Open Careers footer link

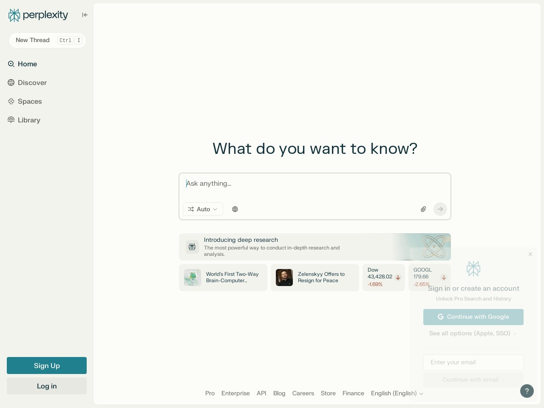point(303,393)
